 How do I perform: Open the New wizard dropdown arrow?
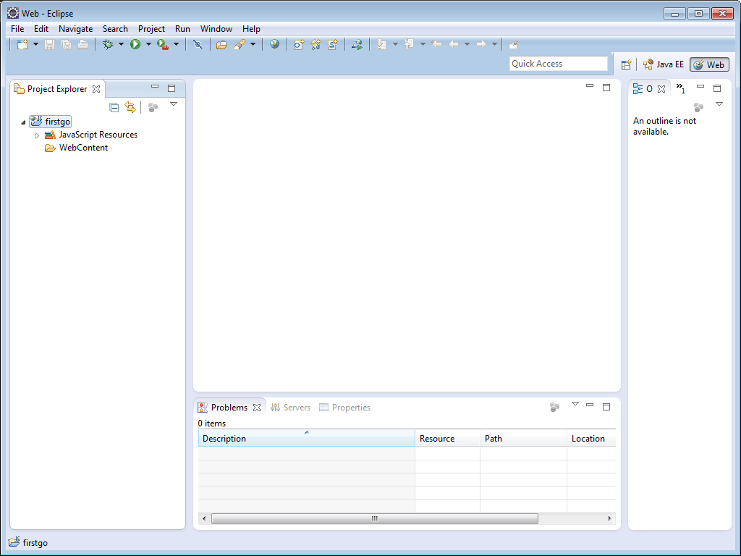click(x=35, y=44)
